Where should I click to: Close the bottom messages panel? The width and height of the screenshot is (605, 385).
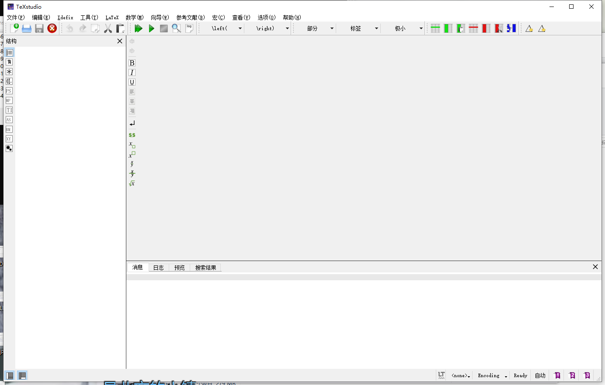595,267
